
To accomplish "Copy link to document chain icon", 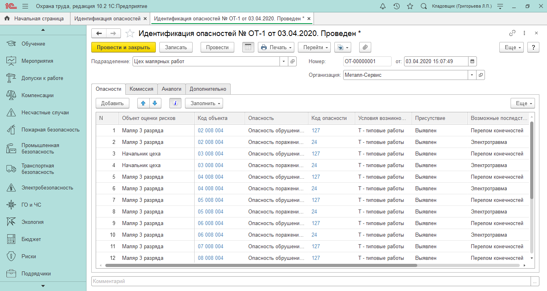I will click(512, 33).
